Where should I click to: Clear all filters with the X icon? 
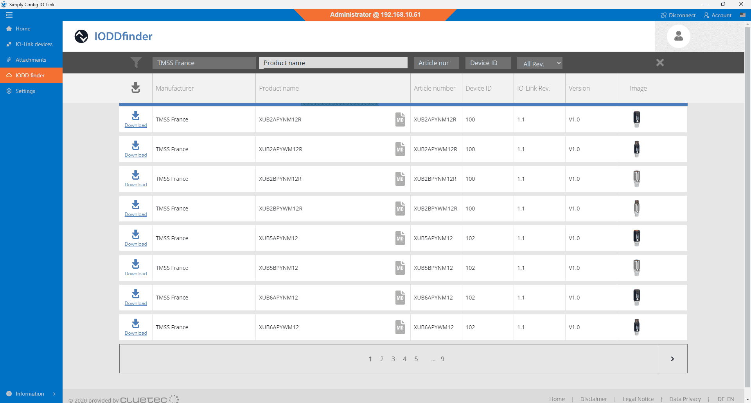point(660,62)
